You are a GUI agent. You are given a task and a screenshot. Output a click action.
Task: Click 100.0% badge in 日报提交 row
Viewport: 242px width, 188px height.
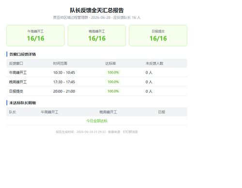click(x=113, y=91)
